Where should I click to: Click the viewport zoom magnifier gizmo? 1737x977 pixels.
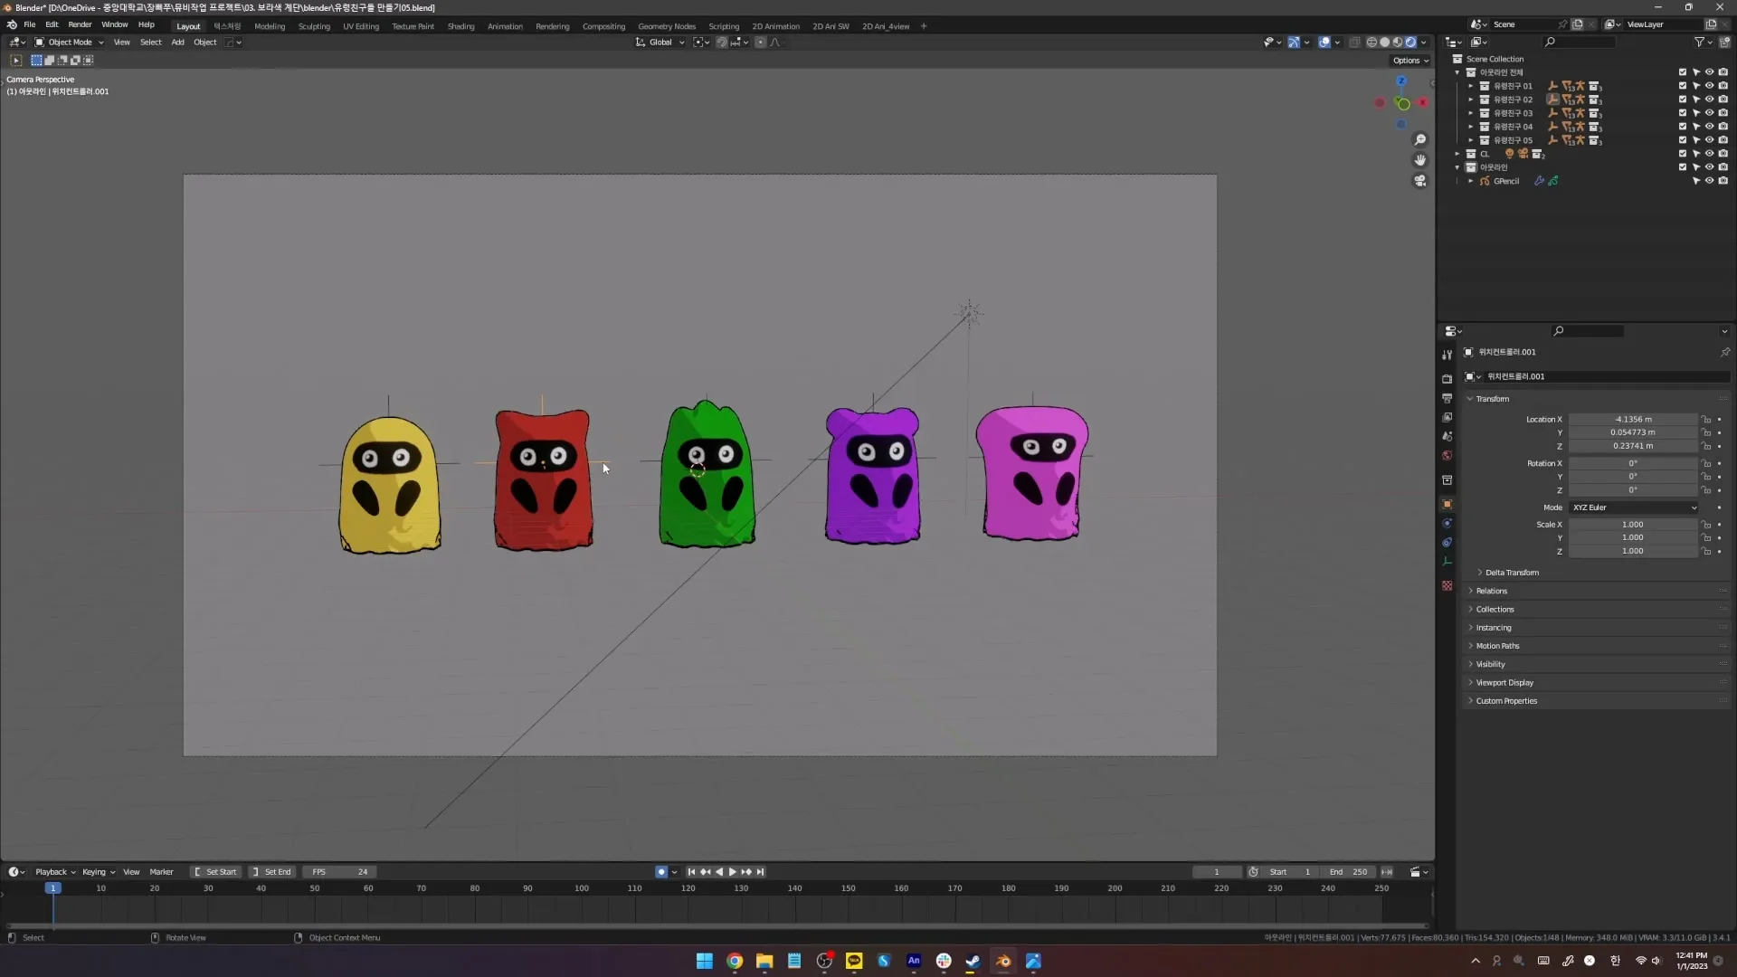[x=1420, y=139]
